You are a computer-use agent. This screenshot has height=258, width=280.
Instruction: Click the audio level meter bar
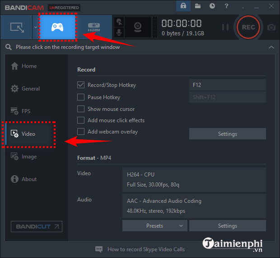155,27
